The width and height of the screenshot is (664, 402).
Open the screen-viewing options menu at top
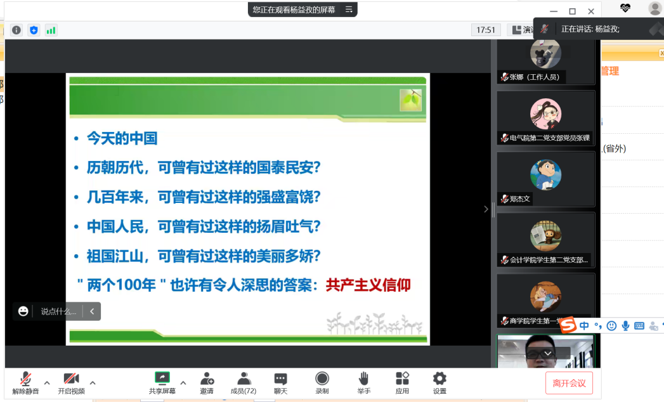348,10
